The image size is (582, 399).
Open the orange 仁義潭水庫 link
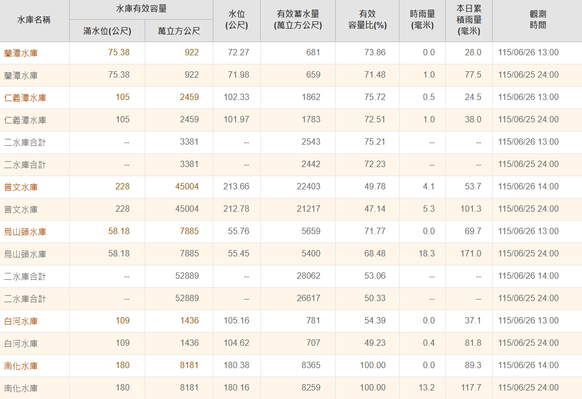click(25, 97)
